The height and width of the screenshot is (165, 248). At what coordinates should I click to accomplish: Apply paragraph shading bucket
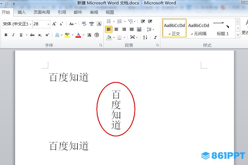click(x=109, y=37)
